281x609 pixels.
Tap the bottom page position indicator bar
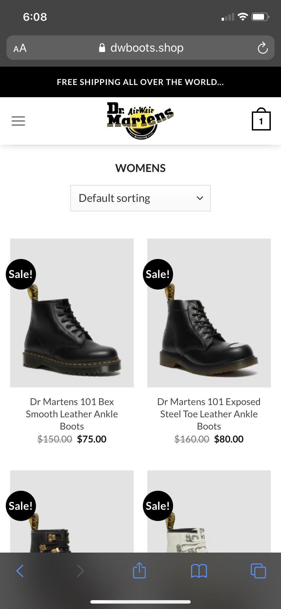coord(140,601)
